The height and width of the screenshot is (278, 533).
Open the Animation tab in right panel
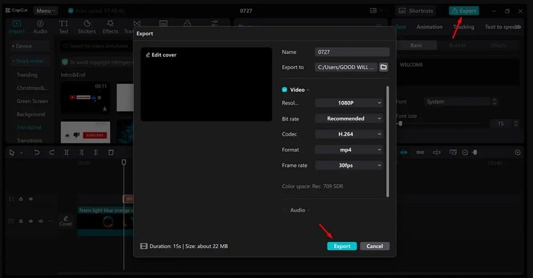click(429, 27)
